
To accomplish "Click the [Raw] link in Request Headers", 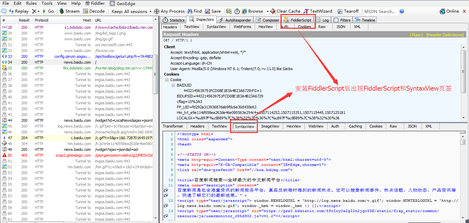I will 417,35.
